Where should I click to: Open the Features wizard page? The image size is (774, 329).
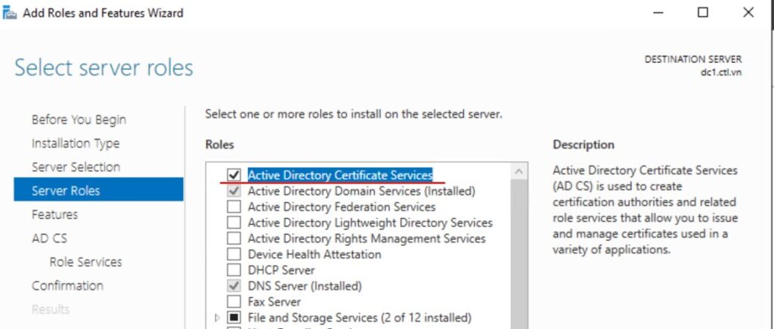[x=54, y=214]
